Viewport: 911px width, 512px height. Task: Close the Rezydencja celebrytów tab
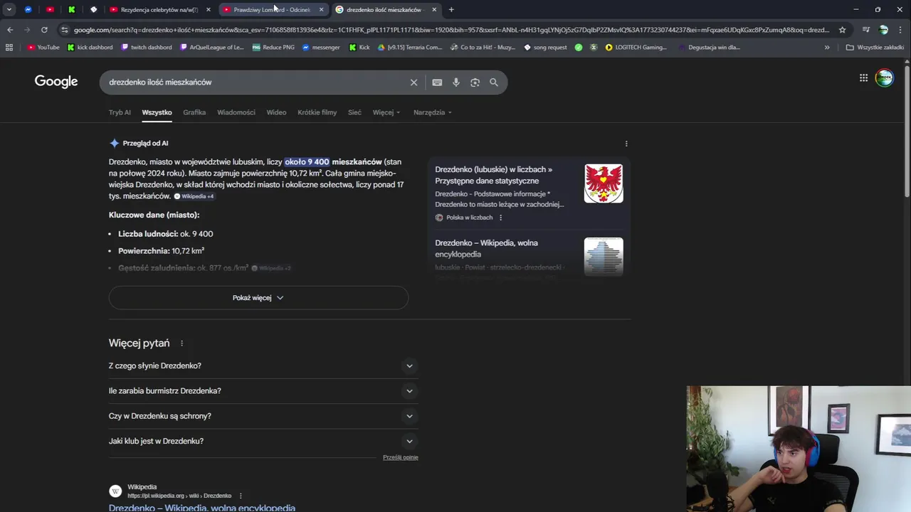[x=208, y=9]
